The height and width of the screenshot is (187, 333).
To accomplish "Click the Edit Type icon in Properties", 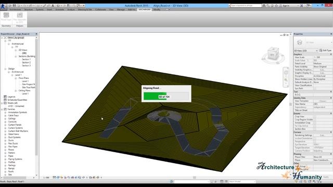I will [x=321, y=50].
